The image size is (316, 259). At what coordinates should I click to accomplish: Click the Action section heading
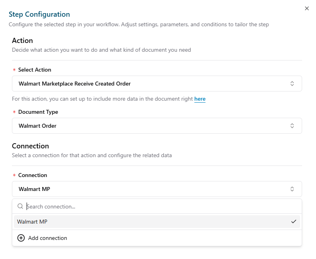click(22, 41)
